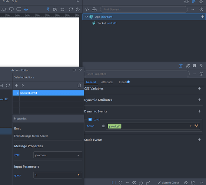Expand Dynamic Events with plus

pyautogui.click(x=199, y=111)
